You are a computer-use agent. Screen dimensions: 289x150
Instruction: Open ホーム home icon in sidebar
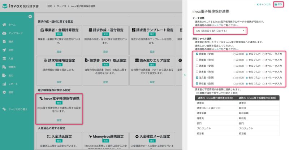pos(4,25)
